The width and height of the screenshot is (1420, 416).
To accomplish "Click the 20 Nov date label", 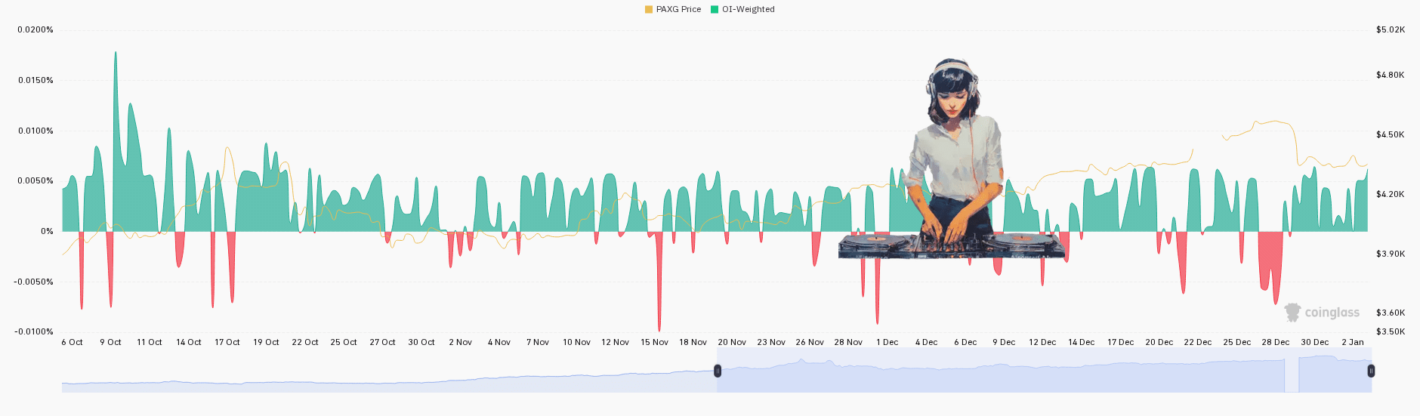I will click(732, 342).
